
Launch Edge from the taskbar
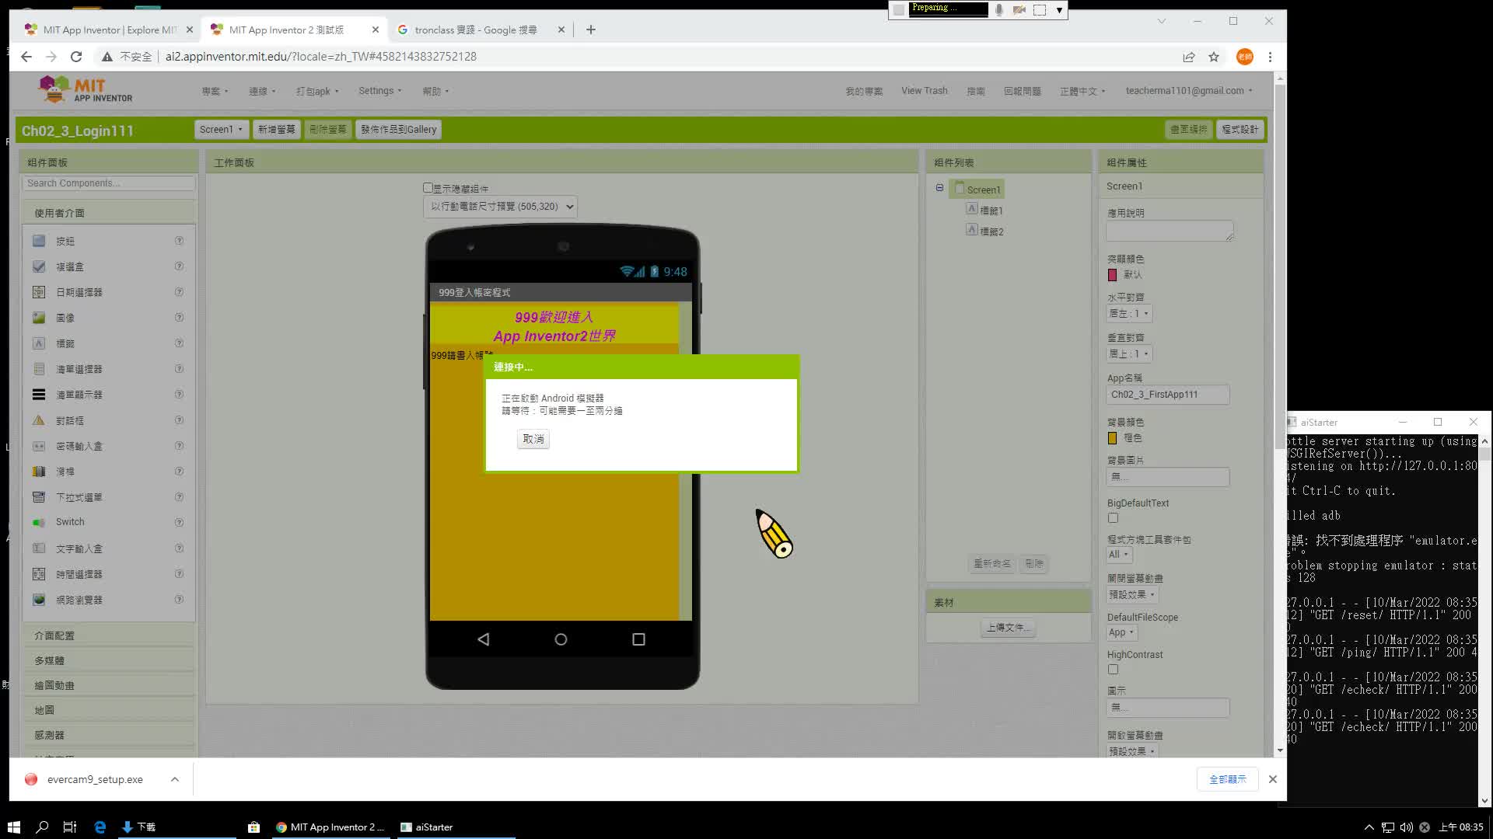100,827
